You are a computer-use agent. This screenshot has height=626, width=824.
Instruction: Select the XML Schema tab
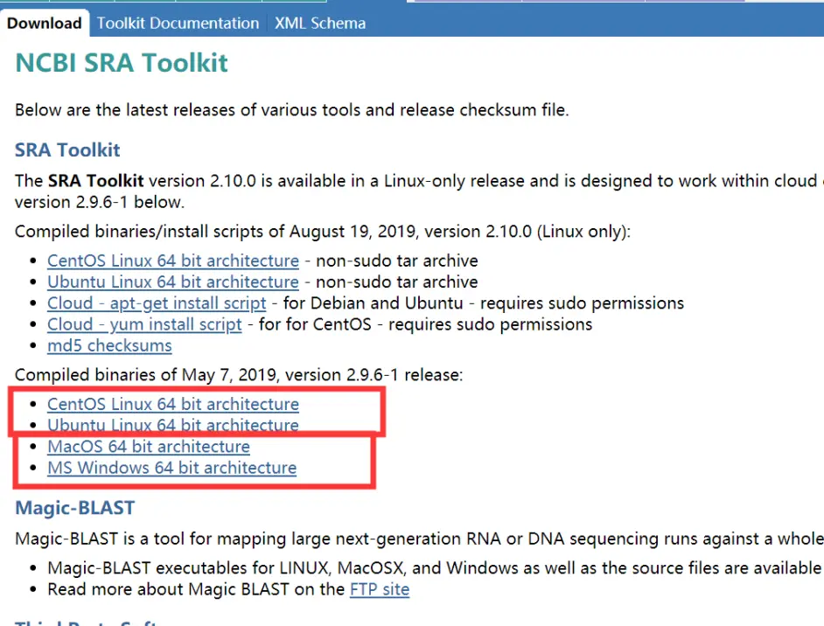320,24
